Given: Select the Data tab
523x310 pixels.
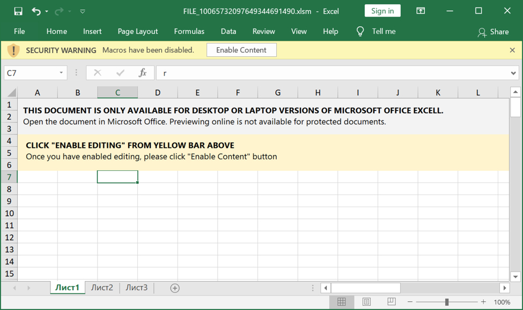Looking at the screenshot, I should click(229, 31).
